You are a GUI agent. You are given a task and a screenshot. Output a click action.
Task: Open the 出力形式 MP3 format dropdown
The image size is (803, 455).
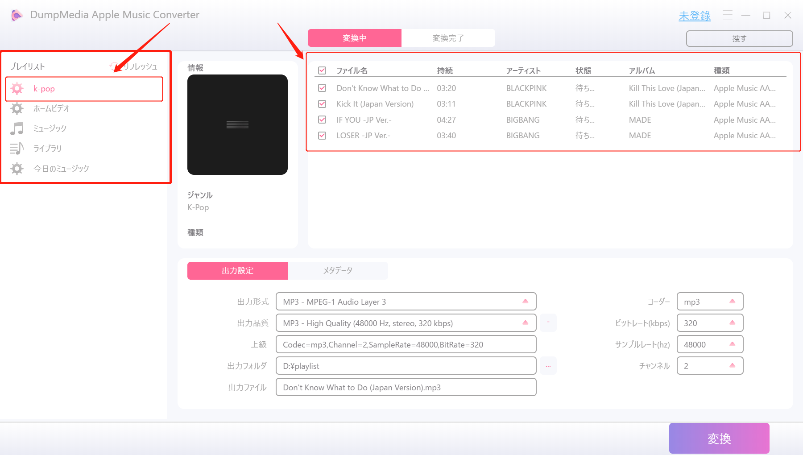point(406,302)
